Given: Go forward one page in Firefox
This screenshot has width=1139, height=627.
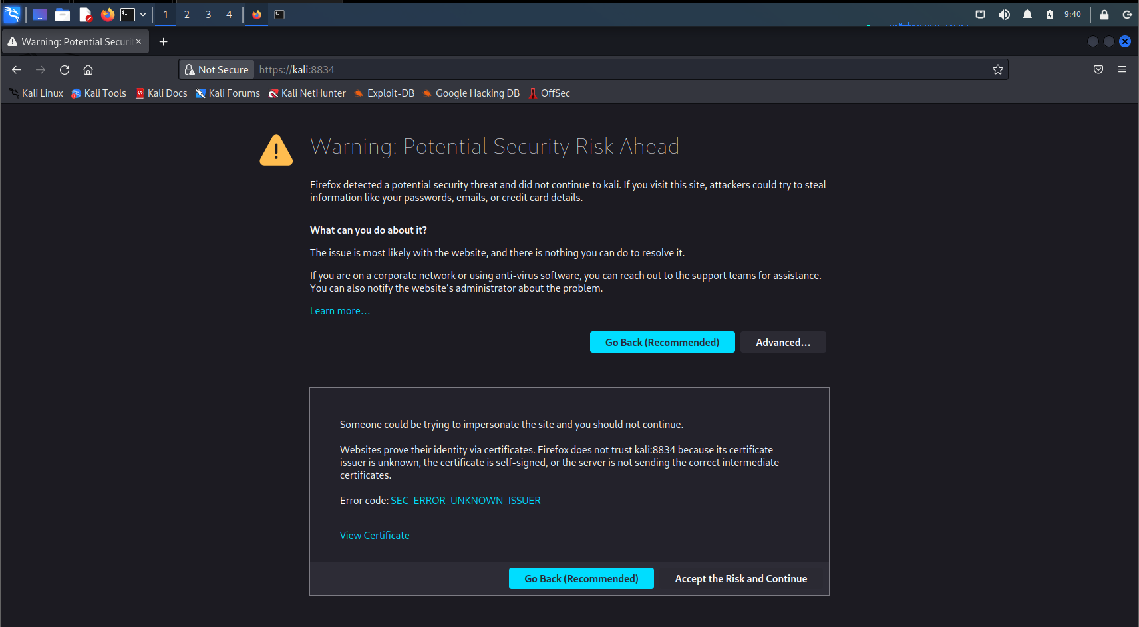Looking at the screenshot, I should [41, 69].
